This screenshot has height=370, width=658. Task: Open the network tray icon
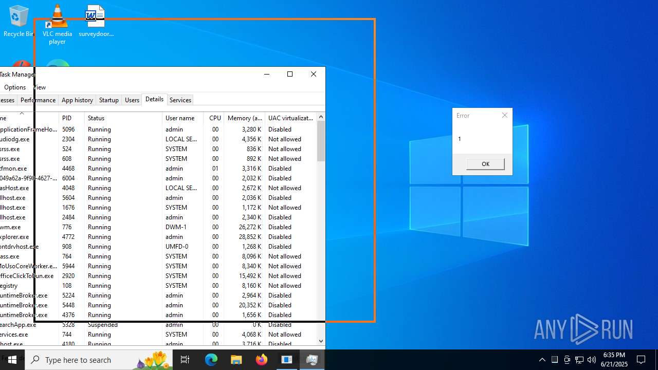(579, 360)
